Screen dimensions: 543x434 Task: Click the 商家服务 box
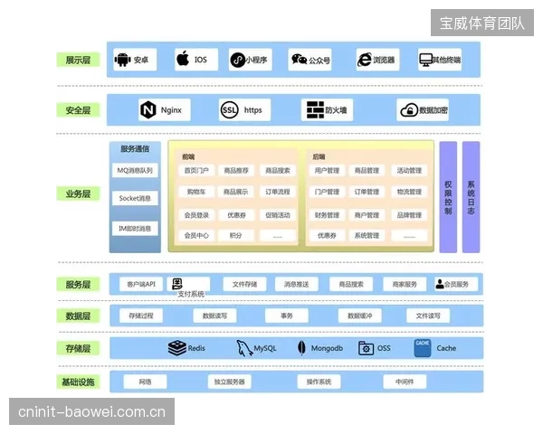(x=405, y=284)
